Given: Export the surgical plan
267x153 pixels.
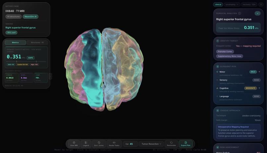Looking at the screenshot, I should [186, 144].
